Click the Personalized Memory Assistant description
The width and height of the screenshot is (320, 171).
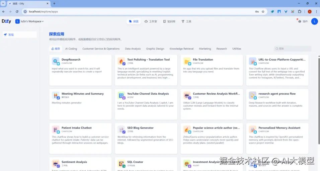[x=276, y=140]
